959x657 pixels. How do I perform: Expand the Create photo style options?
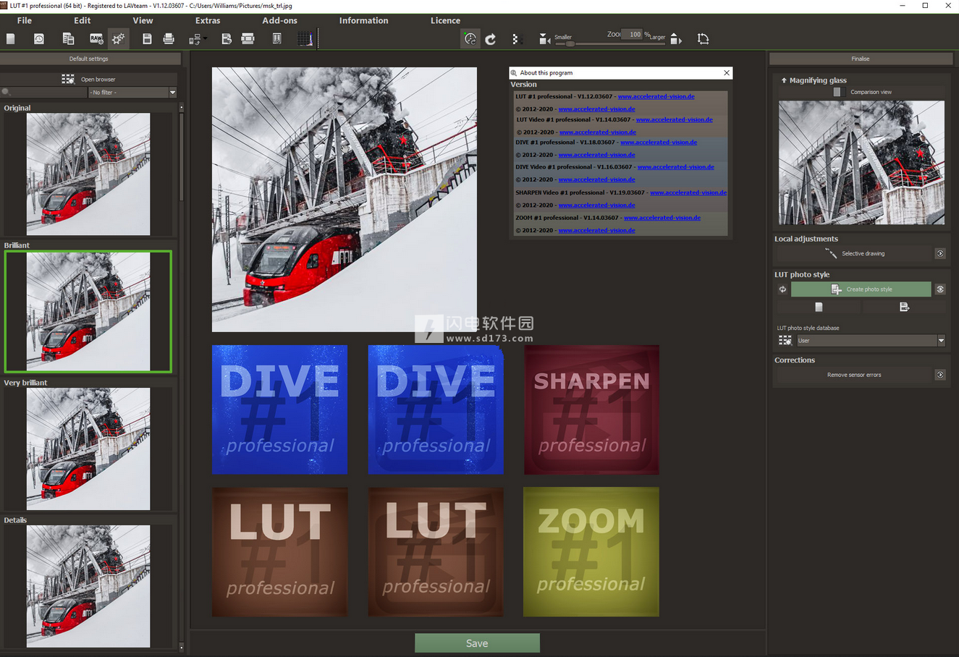940,289
